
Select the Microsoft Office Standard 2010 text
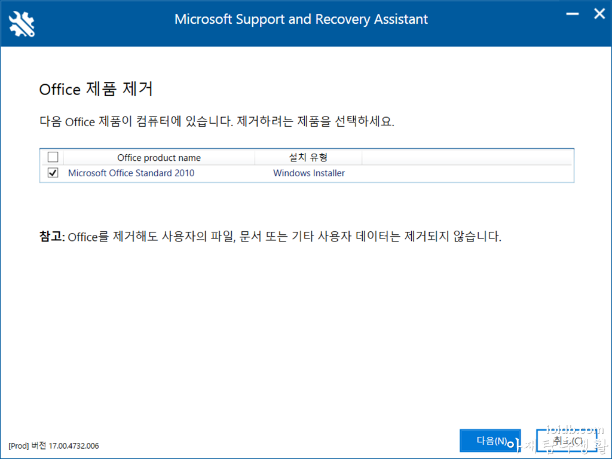coord(131,173)
